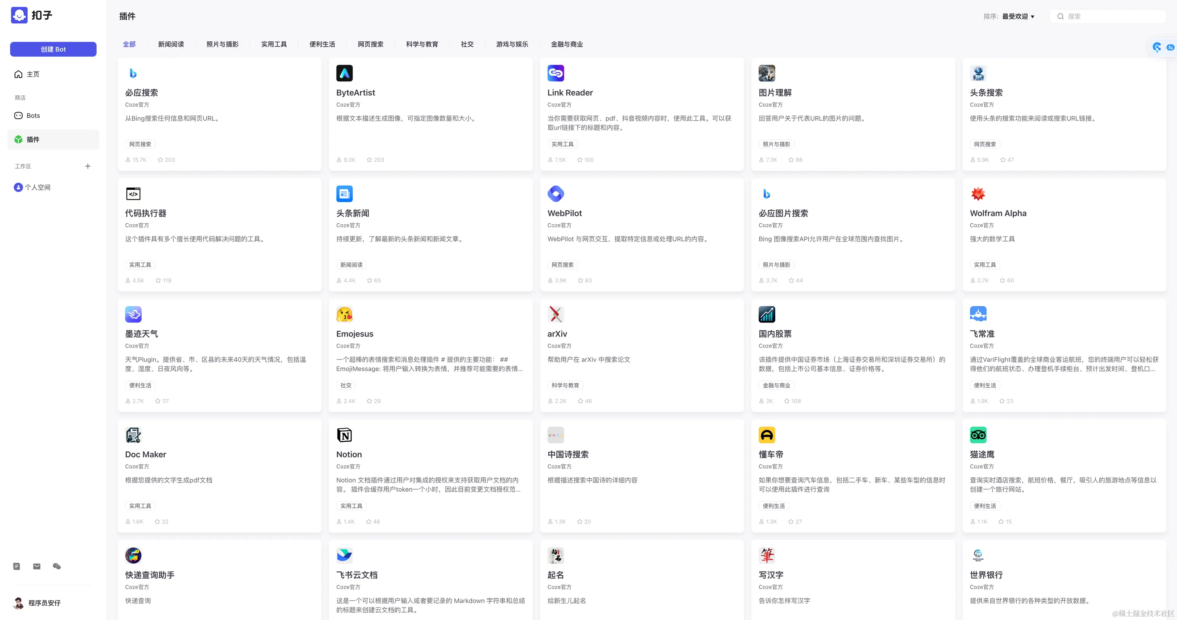Click the ByteArtist plugin icon

coord(344,73)
